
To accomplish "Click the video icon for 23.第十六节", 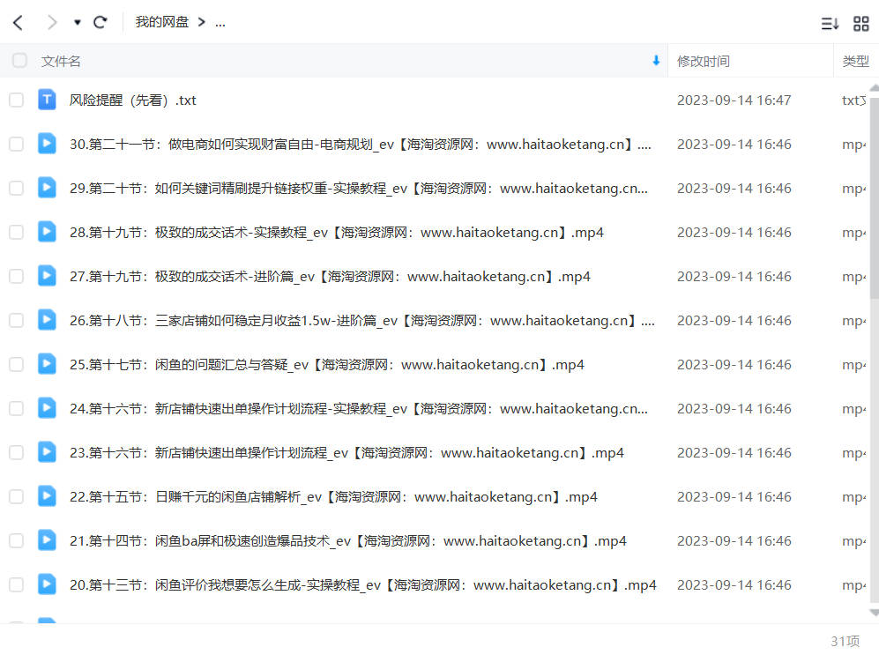I will pos(47,452).
